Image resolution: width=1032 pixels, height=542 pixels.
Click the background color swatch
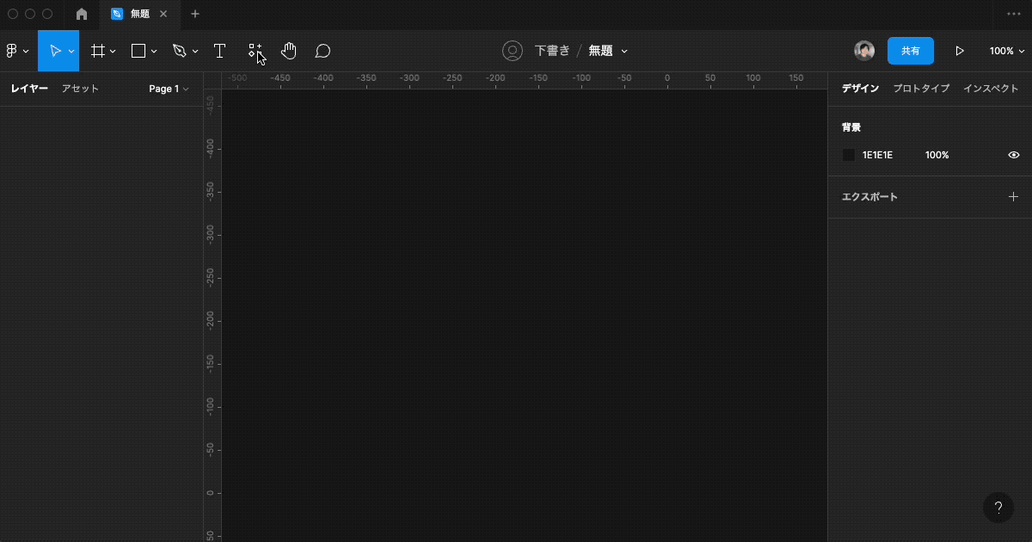(x=849, y=155)
